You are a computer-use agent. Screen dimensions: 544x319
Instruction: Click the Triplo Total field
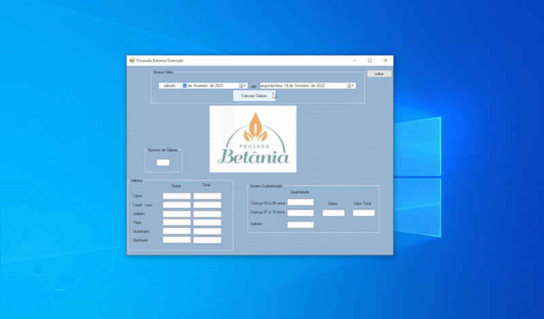pyautogui.click(x=207, y=222)
